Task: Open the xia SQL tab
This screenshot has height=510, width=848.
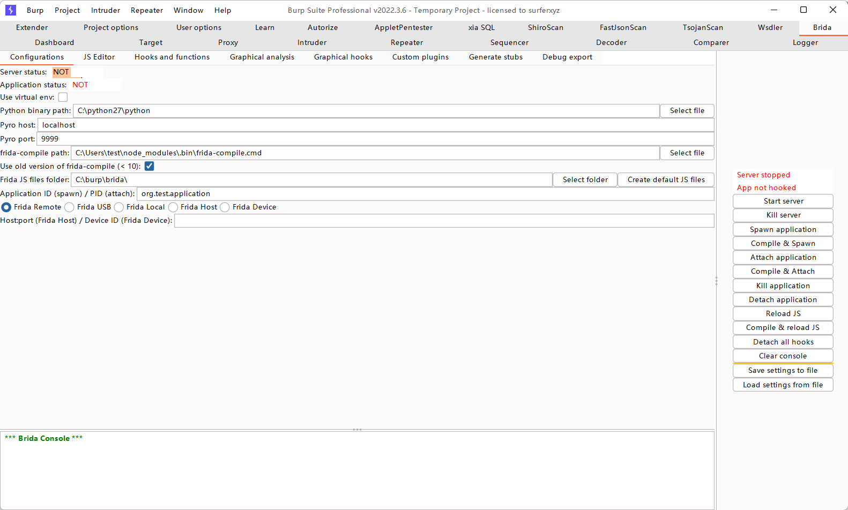Action: coord(482,28)
